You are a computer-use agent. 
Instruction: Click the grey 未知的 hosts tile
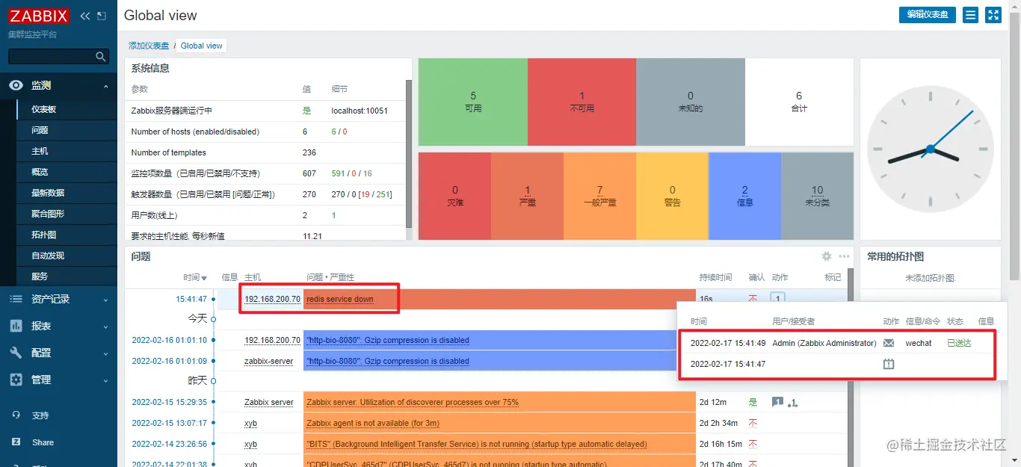(x=691, y=102)
